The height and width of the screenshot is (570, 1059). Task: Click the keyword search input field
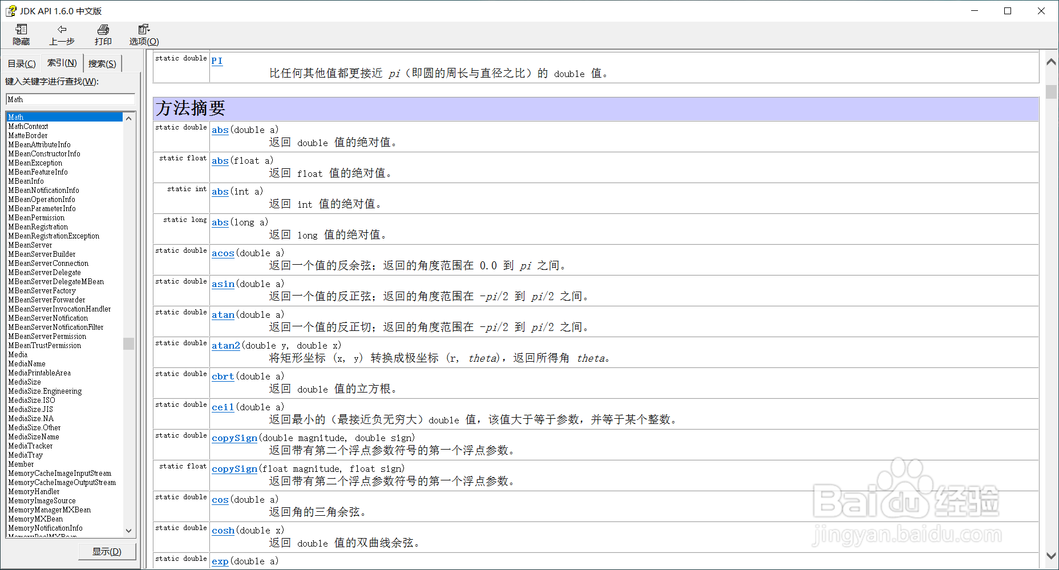click(70, 99)
